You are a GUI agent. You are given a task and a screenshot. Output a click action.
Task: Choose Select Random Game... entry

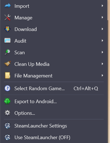[x=54, y=88]
